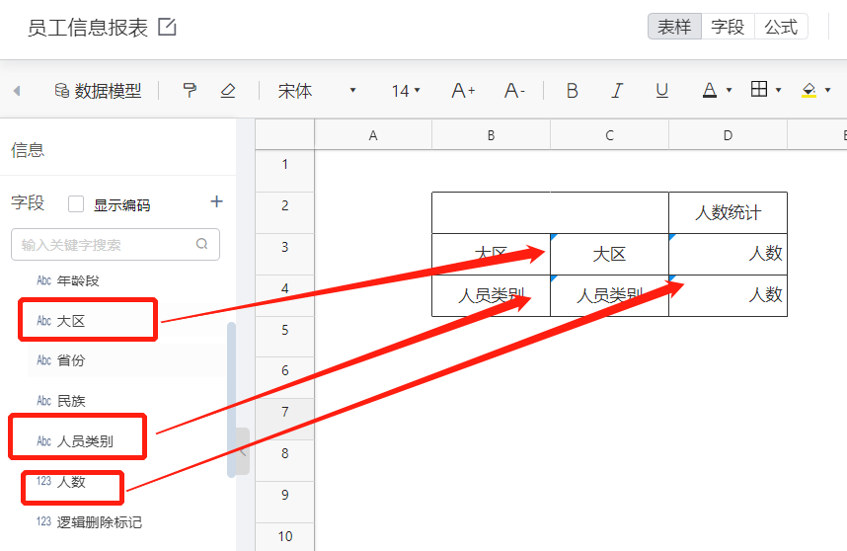Click cell C4 containing 人员类别
This screenshot has width=847, height=551.
pyautogui.click(x=609, y=295)
